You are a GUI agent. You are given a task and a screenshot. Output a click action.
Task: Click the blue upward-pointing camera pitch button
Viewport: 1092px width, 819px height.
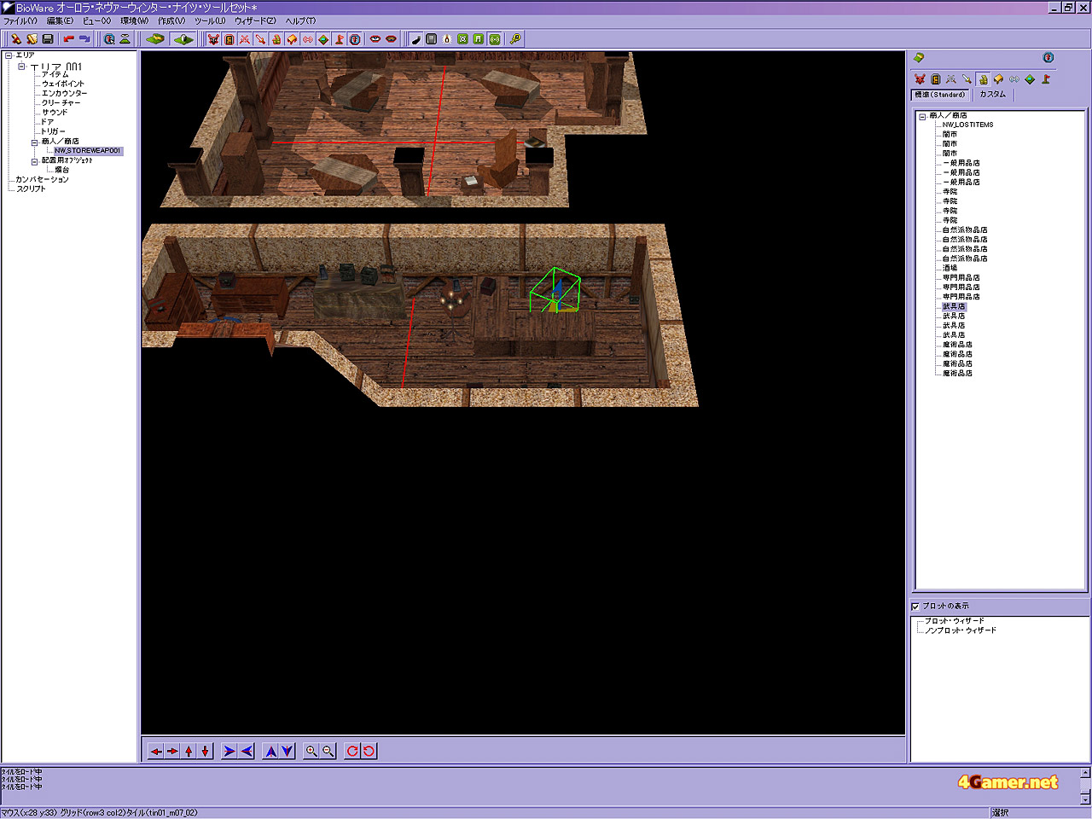pos(271,752)
